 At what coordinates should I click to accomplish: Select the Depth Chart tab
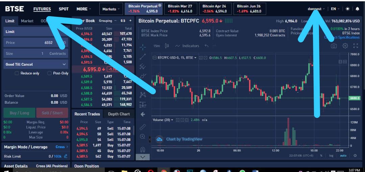119,114
